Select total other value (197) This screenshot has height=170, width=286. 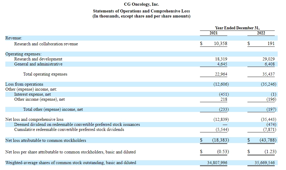point(271,109)
